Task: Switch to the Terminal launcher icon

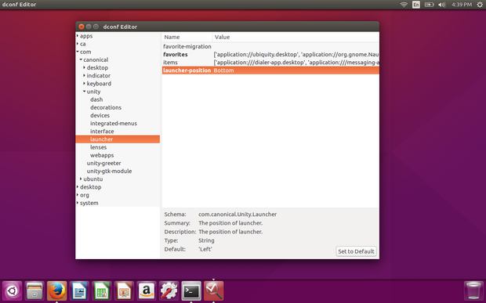Action: [191, 290]
